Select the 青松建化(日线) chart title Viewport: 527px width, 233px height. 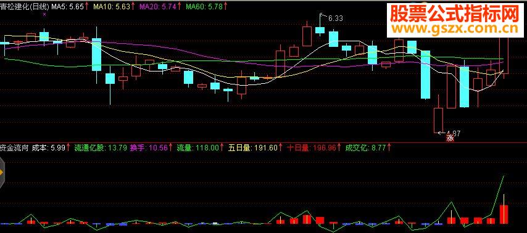click(x=25, y=6)
